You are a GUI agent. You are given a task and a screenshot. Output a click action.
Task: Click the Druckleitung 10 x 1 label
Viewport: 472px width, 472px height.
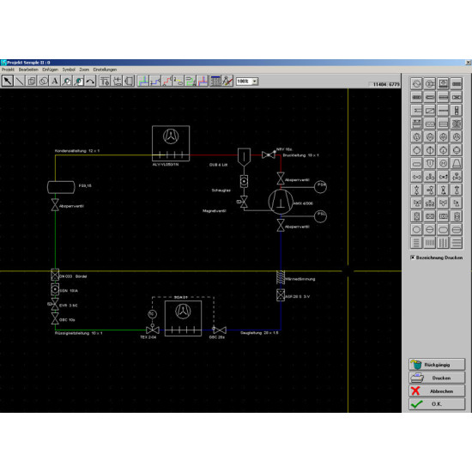(300, 155)
